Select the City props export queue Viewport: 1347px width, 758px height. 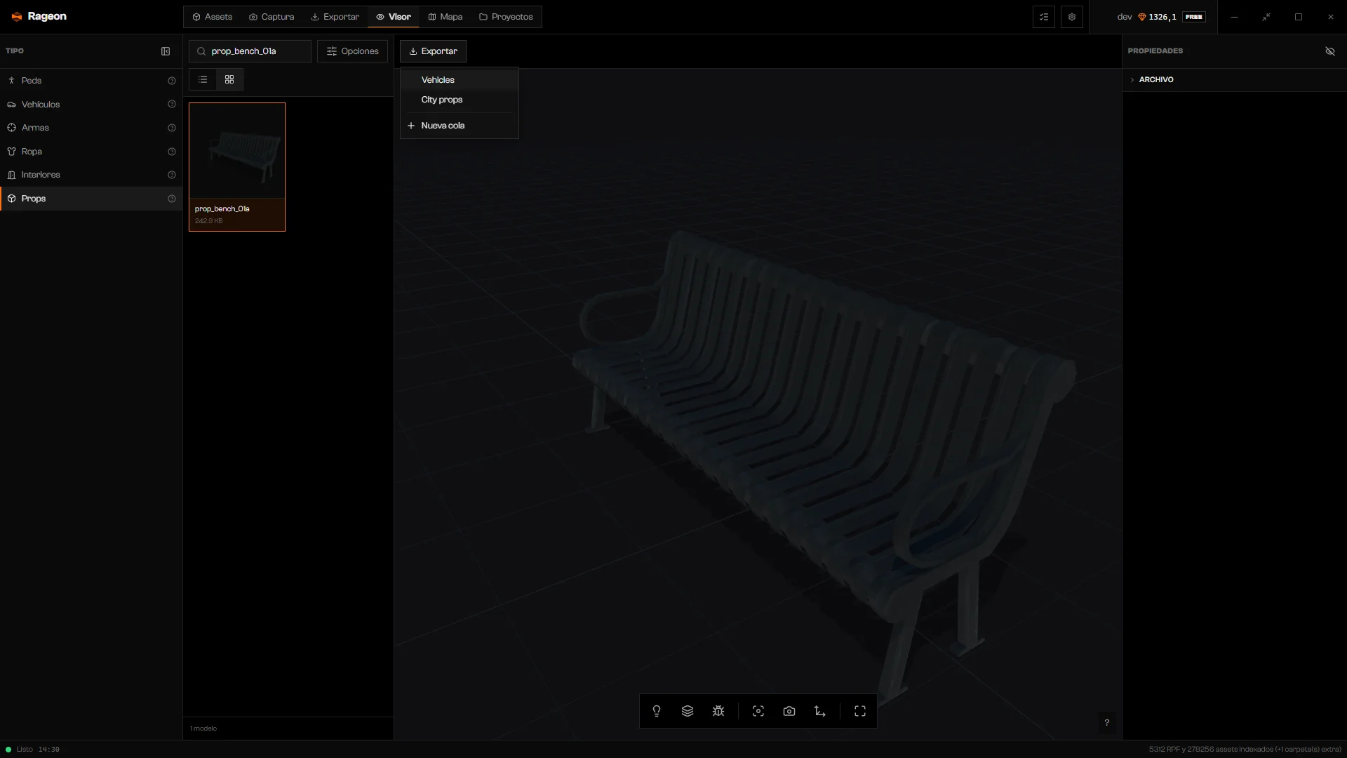[460, 100]
